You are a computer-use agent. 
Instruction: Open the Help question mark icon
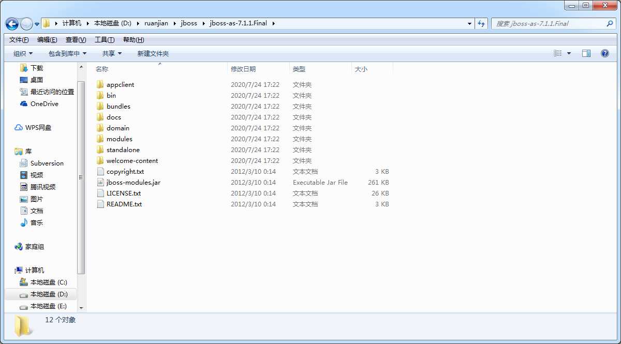coord(604,53)
